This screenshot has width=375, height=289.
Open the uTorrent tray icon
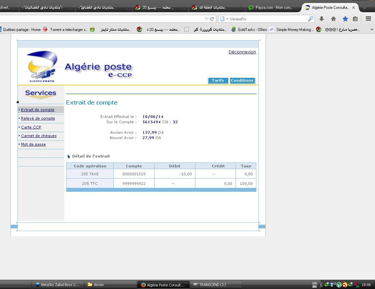[339, 285]
